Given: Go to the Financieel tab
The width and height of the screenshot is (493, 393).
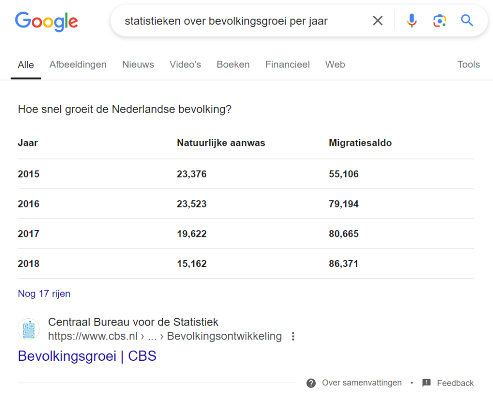Looking at the screenshot, I should coord(287,65).
